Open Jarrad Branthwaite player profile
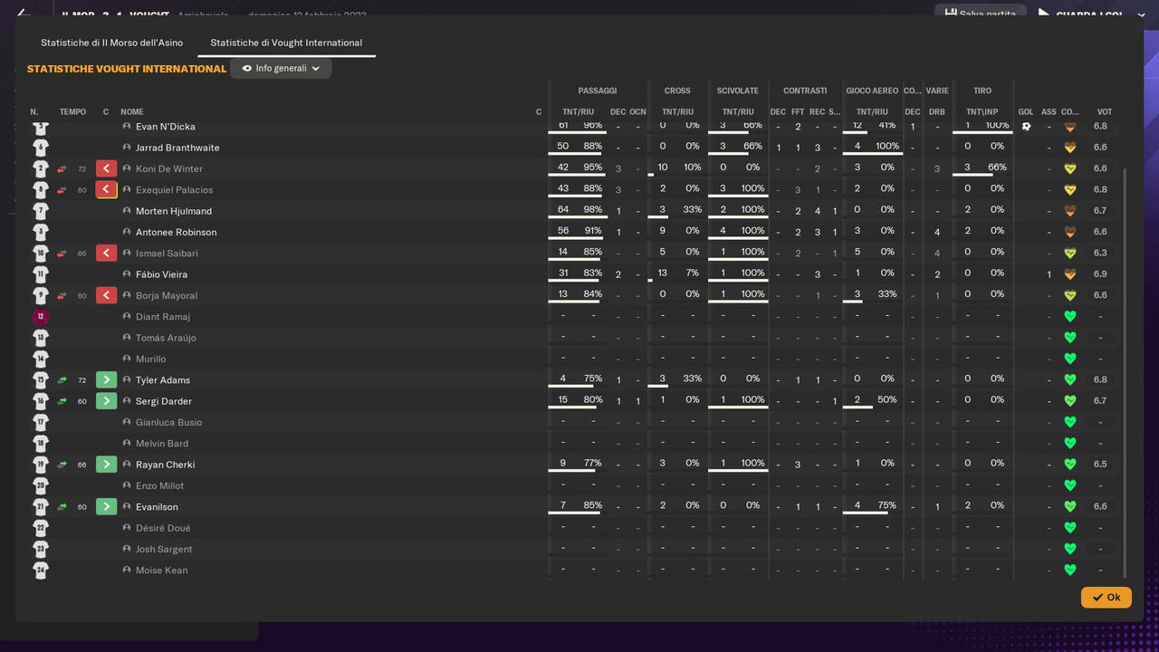The height and width of the screenshot is (652, 1159). (x=177, y=147)
